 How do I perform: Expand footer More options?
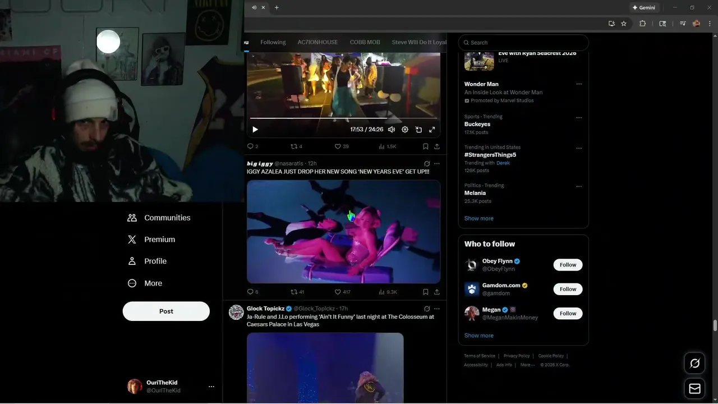pyautogui.click(x=527, y=365)
